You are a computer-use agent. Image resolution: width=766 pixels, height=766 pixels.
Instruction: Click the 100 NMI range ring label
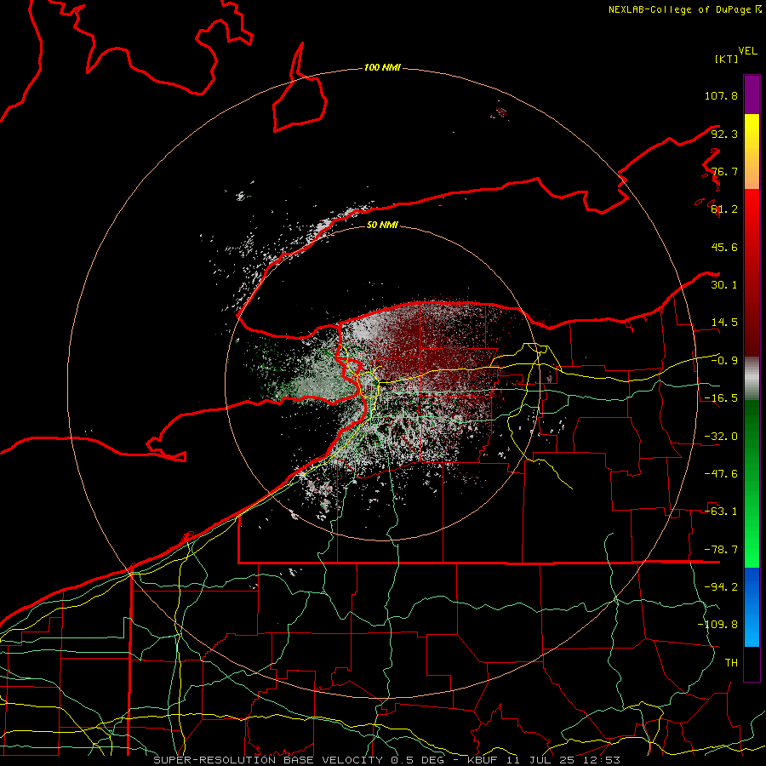tap(382, 67)
